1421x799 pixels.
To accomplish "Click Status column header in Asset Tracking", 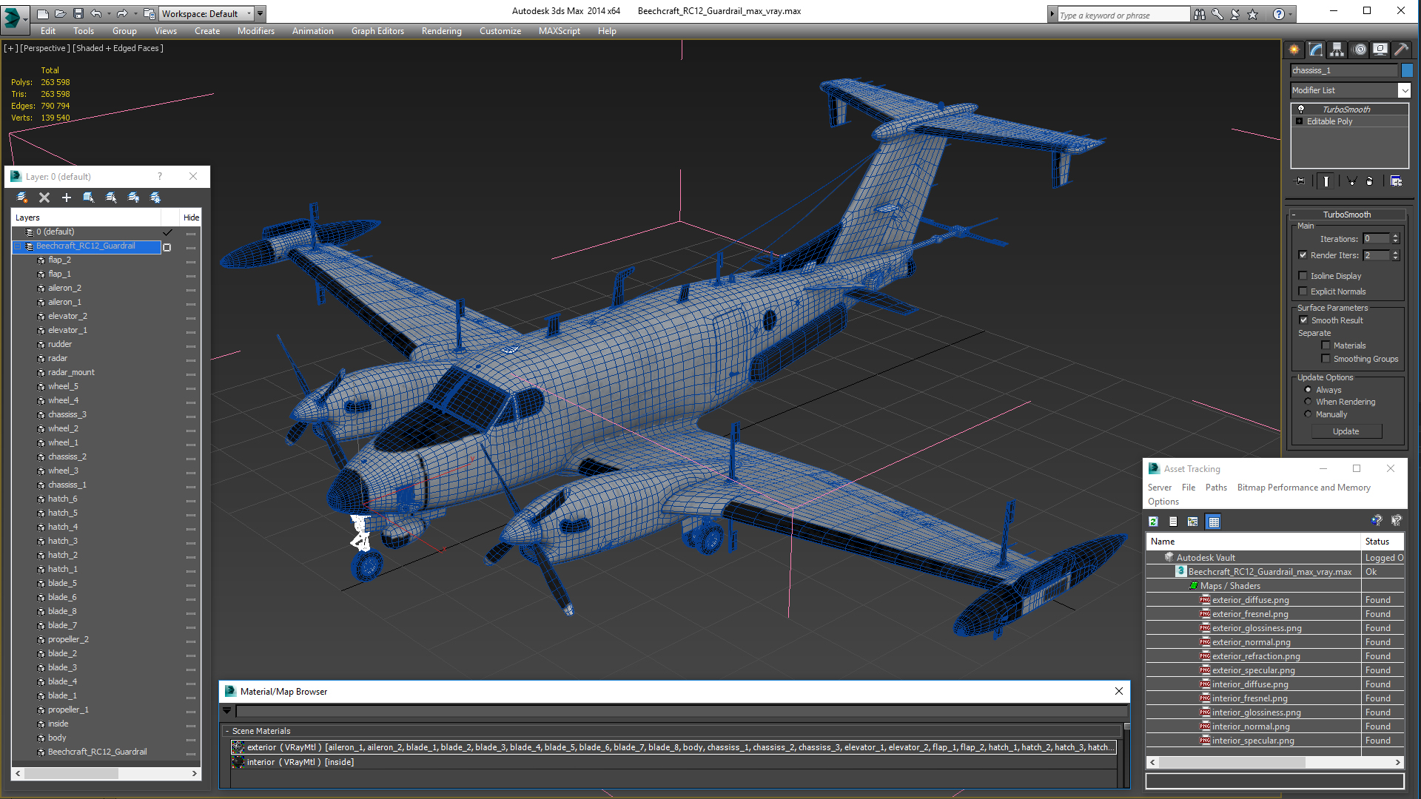I will coord(1383,542).
